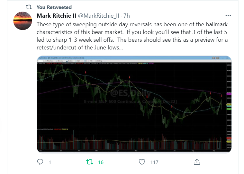This screenshot has width=244, height=174.
Task: Reply to Mark Ritchie's tweet
Action: (x=40, y=162)
